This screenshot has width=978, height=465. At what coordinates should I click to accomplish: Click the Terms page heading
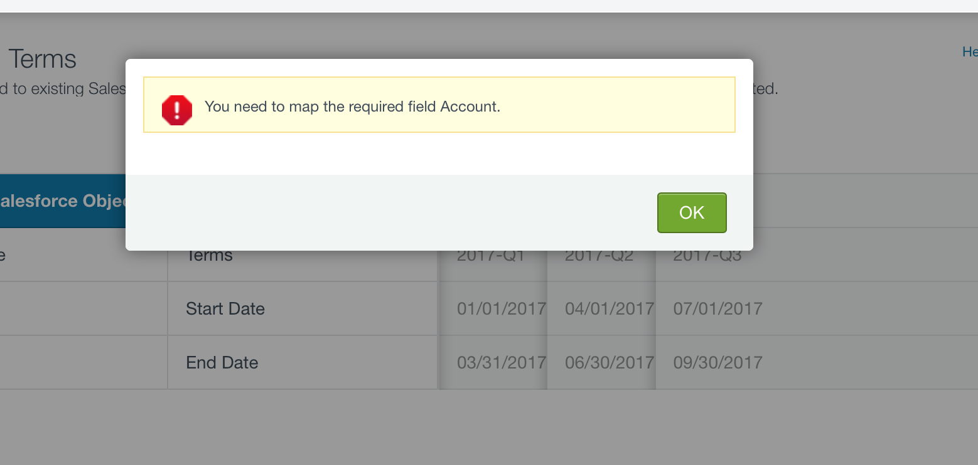pos(42,60)
